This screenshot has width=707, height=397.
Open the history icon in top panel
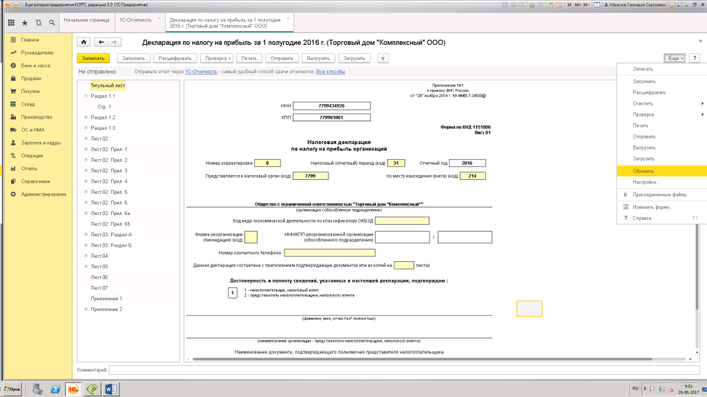(39, 23)
